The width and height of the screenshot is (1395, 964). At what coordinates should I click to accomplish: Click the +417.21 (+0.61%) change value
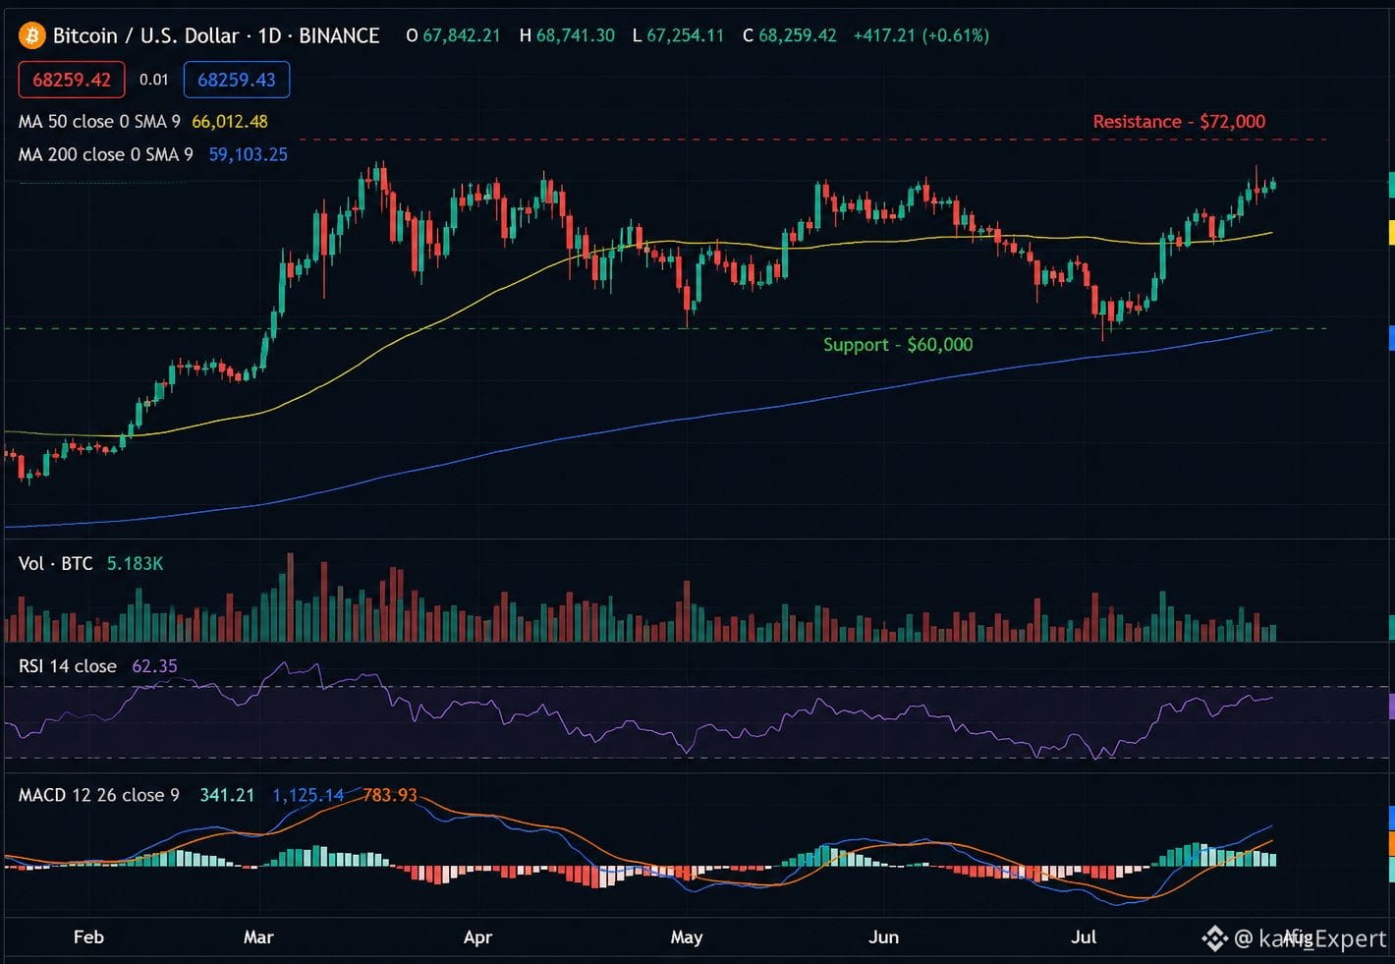pos(921,35)
